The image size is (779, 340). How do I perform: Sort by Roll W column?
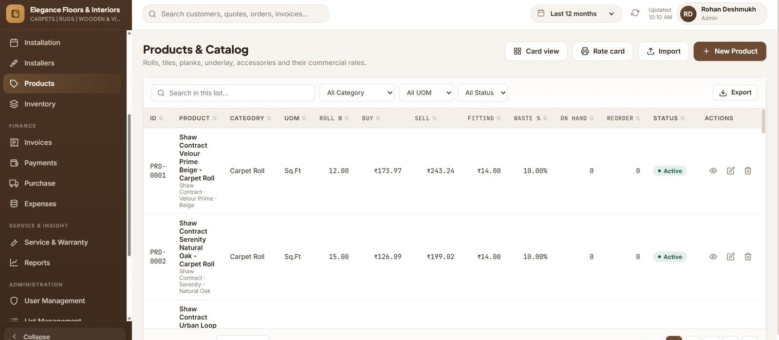click(x=334, y=118)
